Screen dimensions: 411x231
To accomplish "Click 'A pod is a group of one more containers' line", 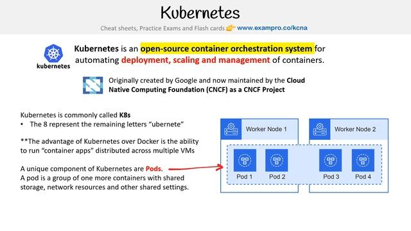I will click(x=102, y=178).
